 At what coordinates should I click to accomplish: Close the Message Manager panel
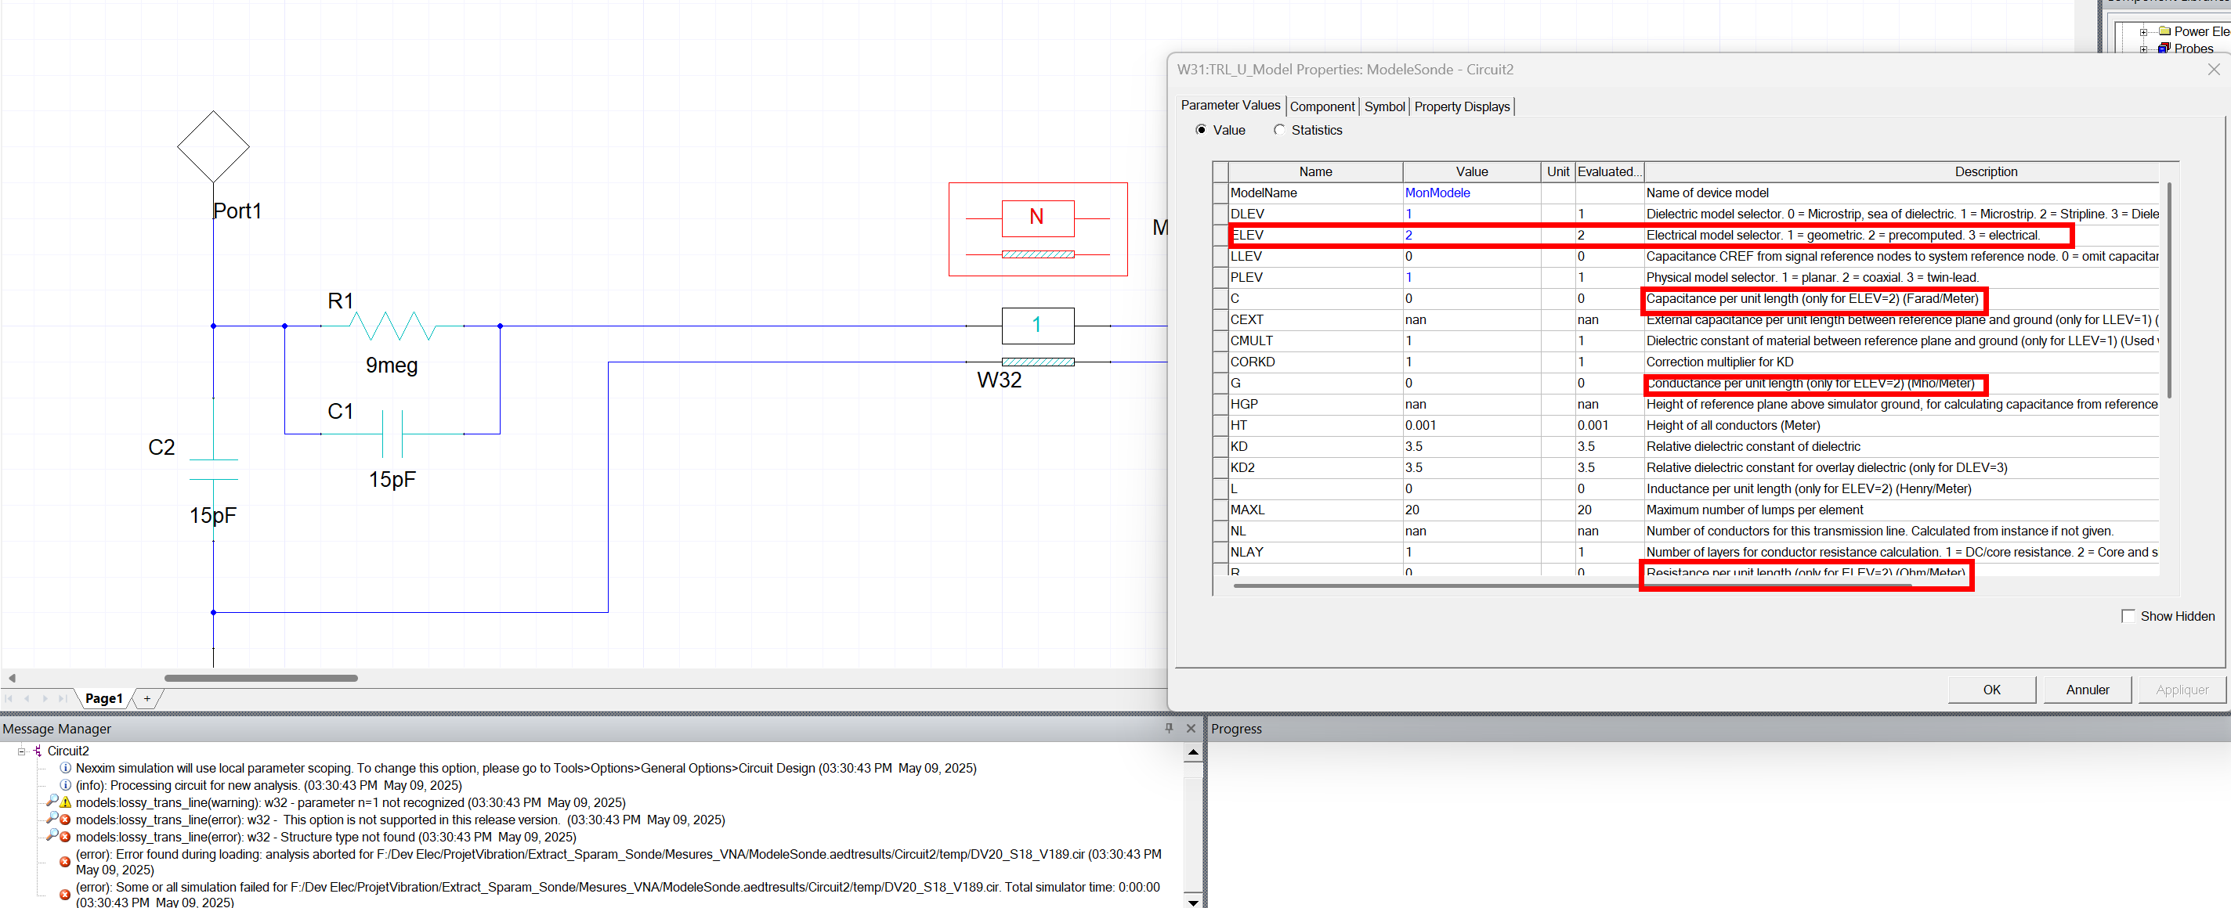(x=1191, y=728)
